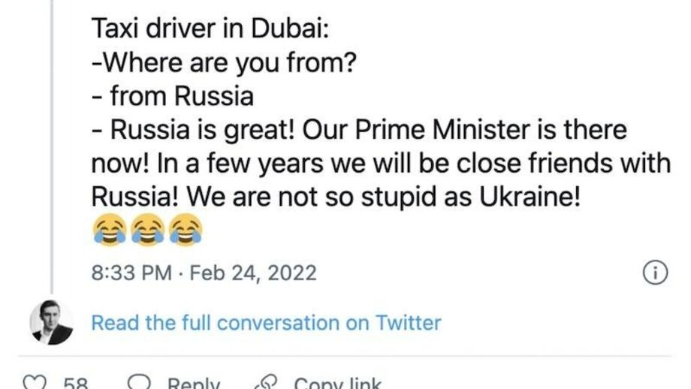This screenshot has width=691, height=389.
Task: Click the first laughing-crying emoji
Action: [109, 230]
